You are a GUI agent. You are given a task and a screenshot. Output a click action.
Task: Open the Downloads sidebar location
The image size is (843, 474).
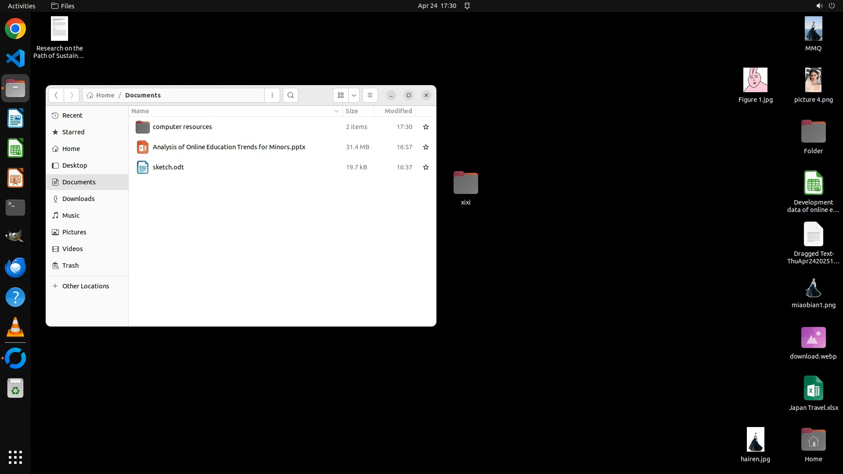78,199
